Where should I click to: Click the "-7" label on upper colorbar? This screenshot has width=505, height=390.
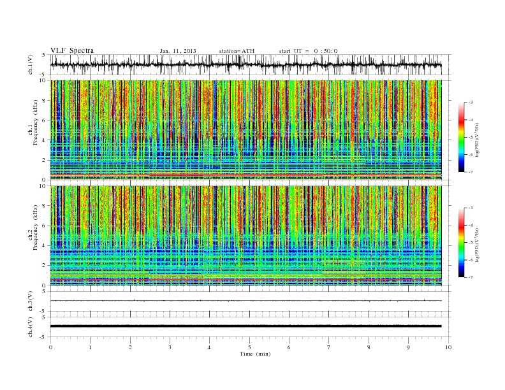coord(471,172)
